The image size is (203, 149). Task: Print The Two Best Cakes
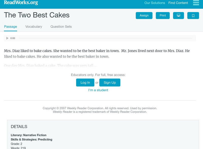(163, 15)
